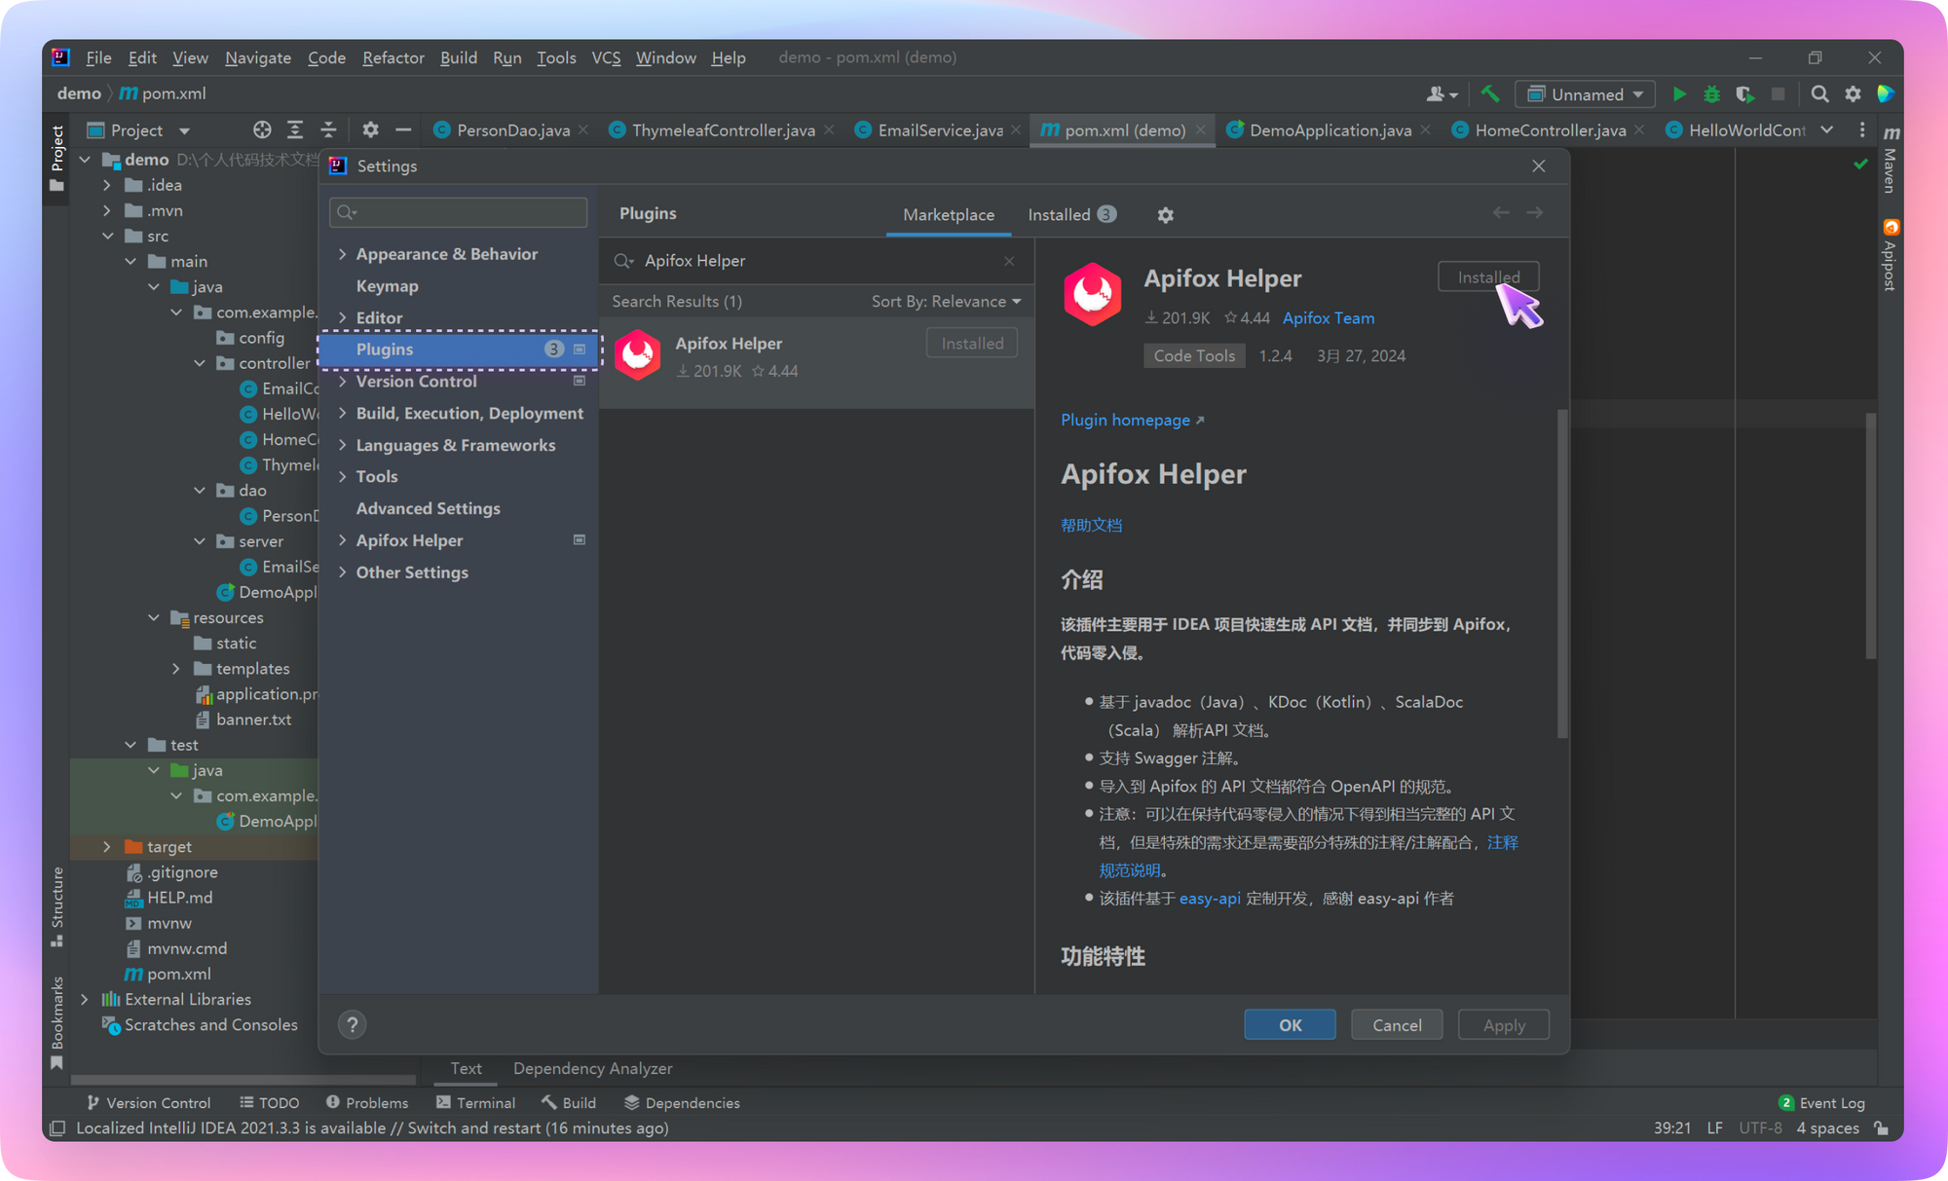
Task: Expand Appearance & Behavior settings
Action: click(343, 254)
